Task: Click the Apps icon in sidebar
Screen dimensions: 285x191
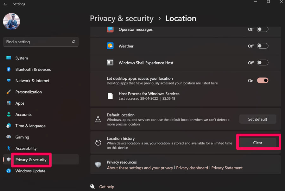Action: [x=9, y=103]
